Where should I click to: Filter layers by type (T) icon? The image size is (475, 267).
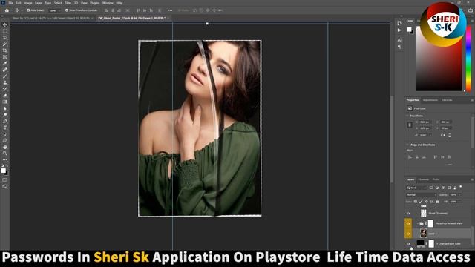pos(443,188)
